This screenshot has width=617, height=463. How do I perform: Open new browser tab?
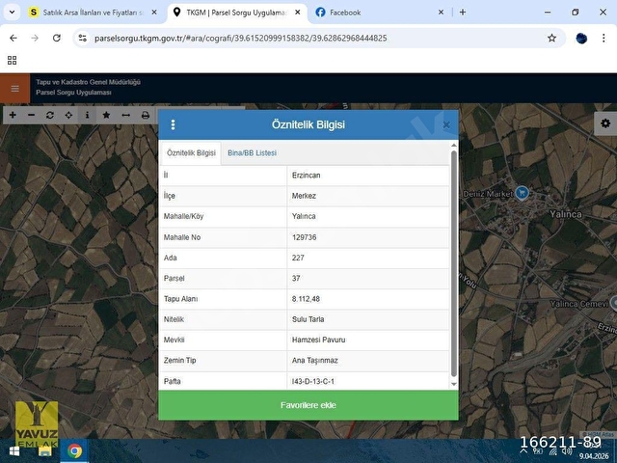(463, 13)
